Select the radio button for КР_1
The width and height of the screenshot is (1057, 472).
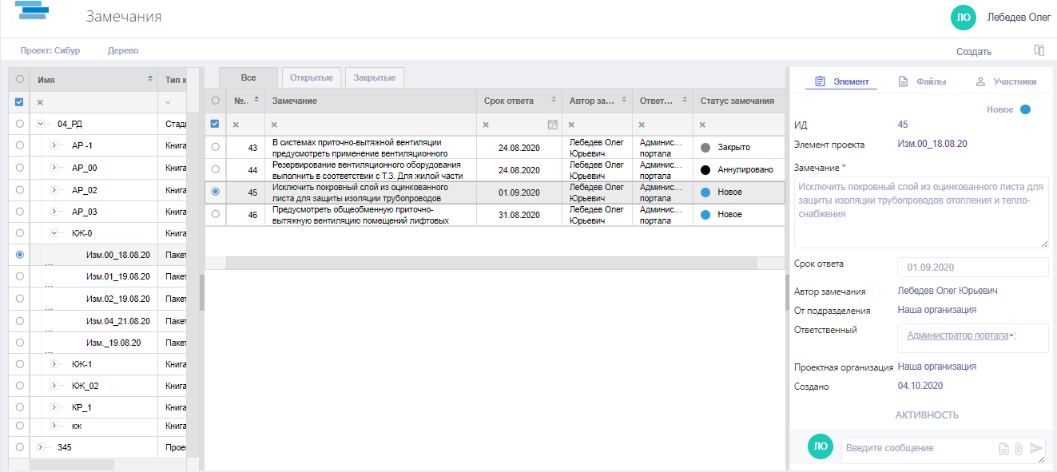tap(19, 407)
